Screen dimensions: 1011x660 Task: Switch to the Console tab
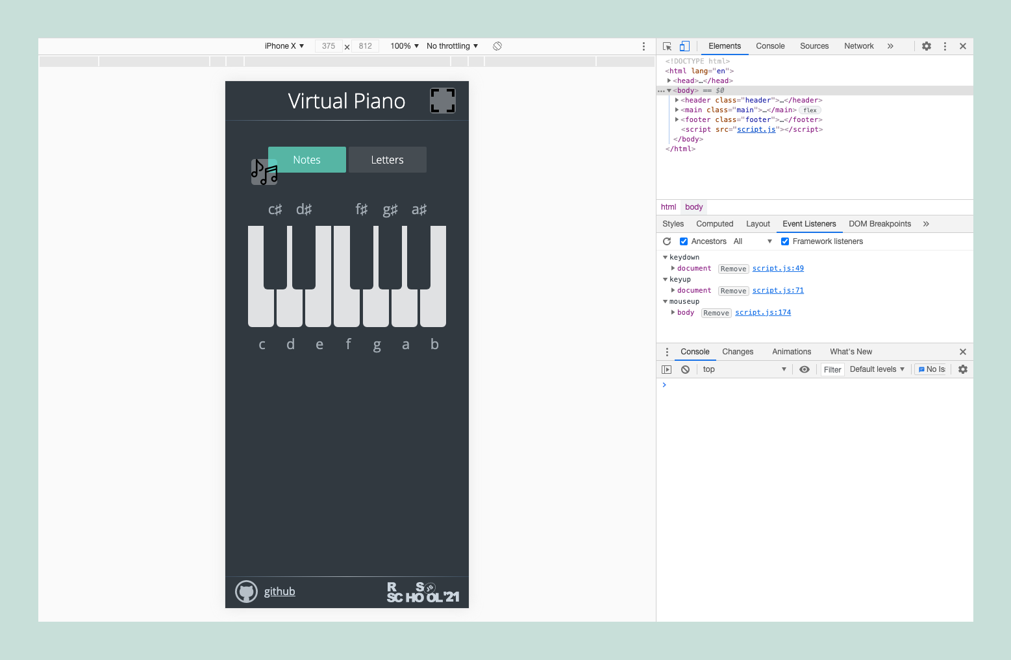pyautogui.click(x=770, y=46)
